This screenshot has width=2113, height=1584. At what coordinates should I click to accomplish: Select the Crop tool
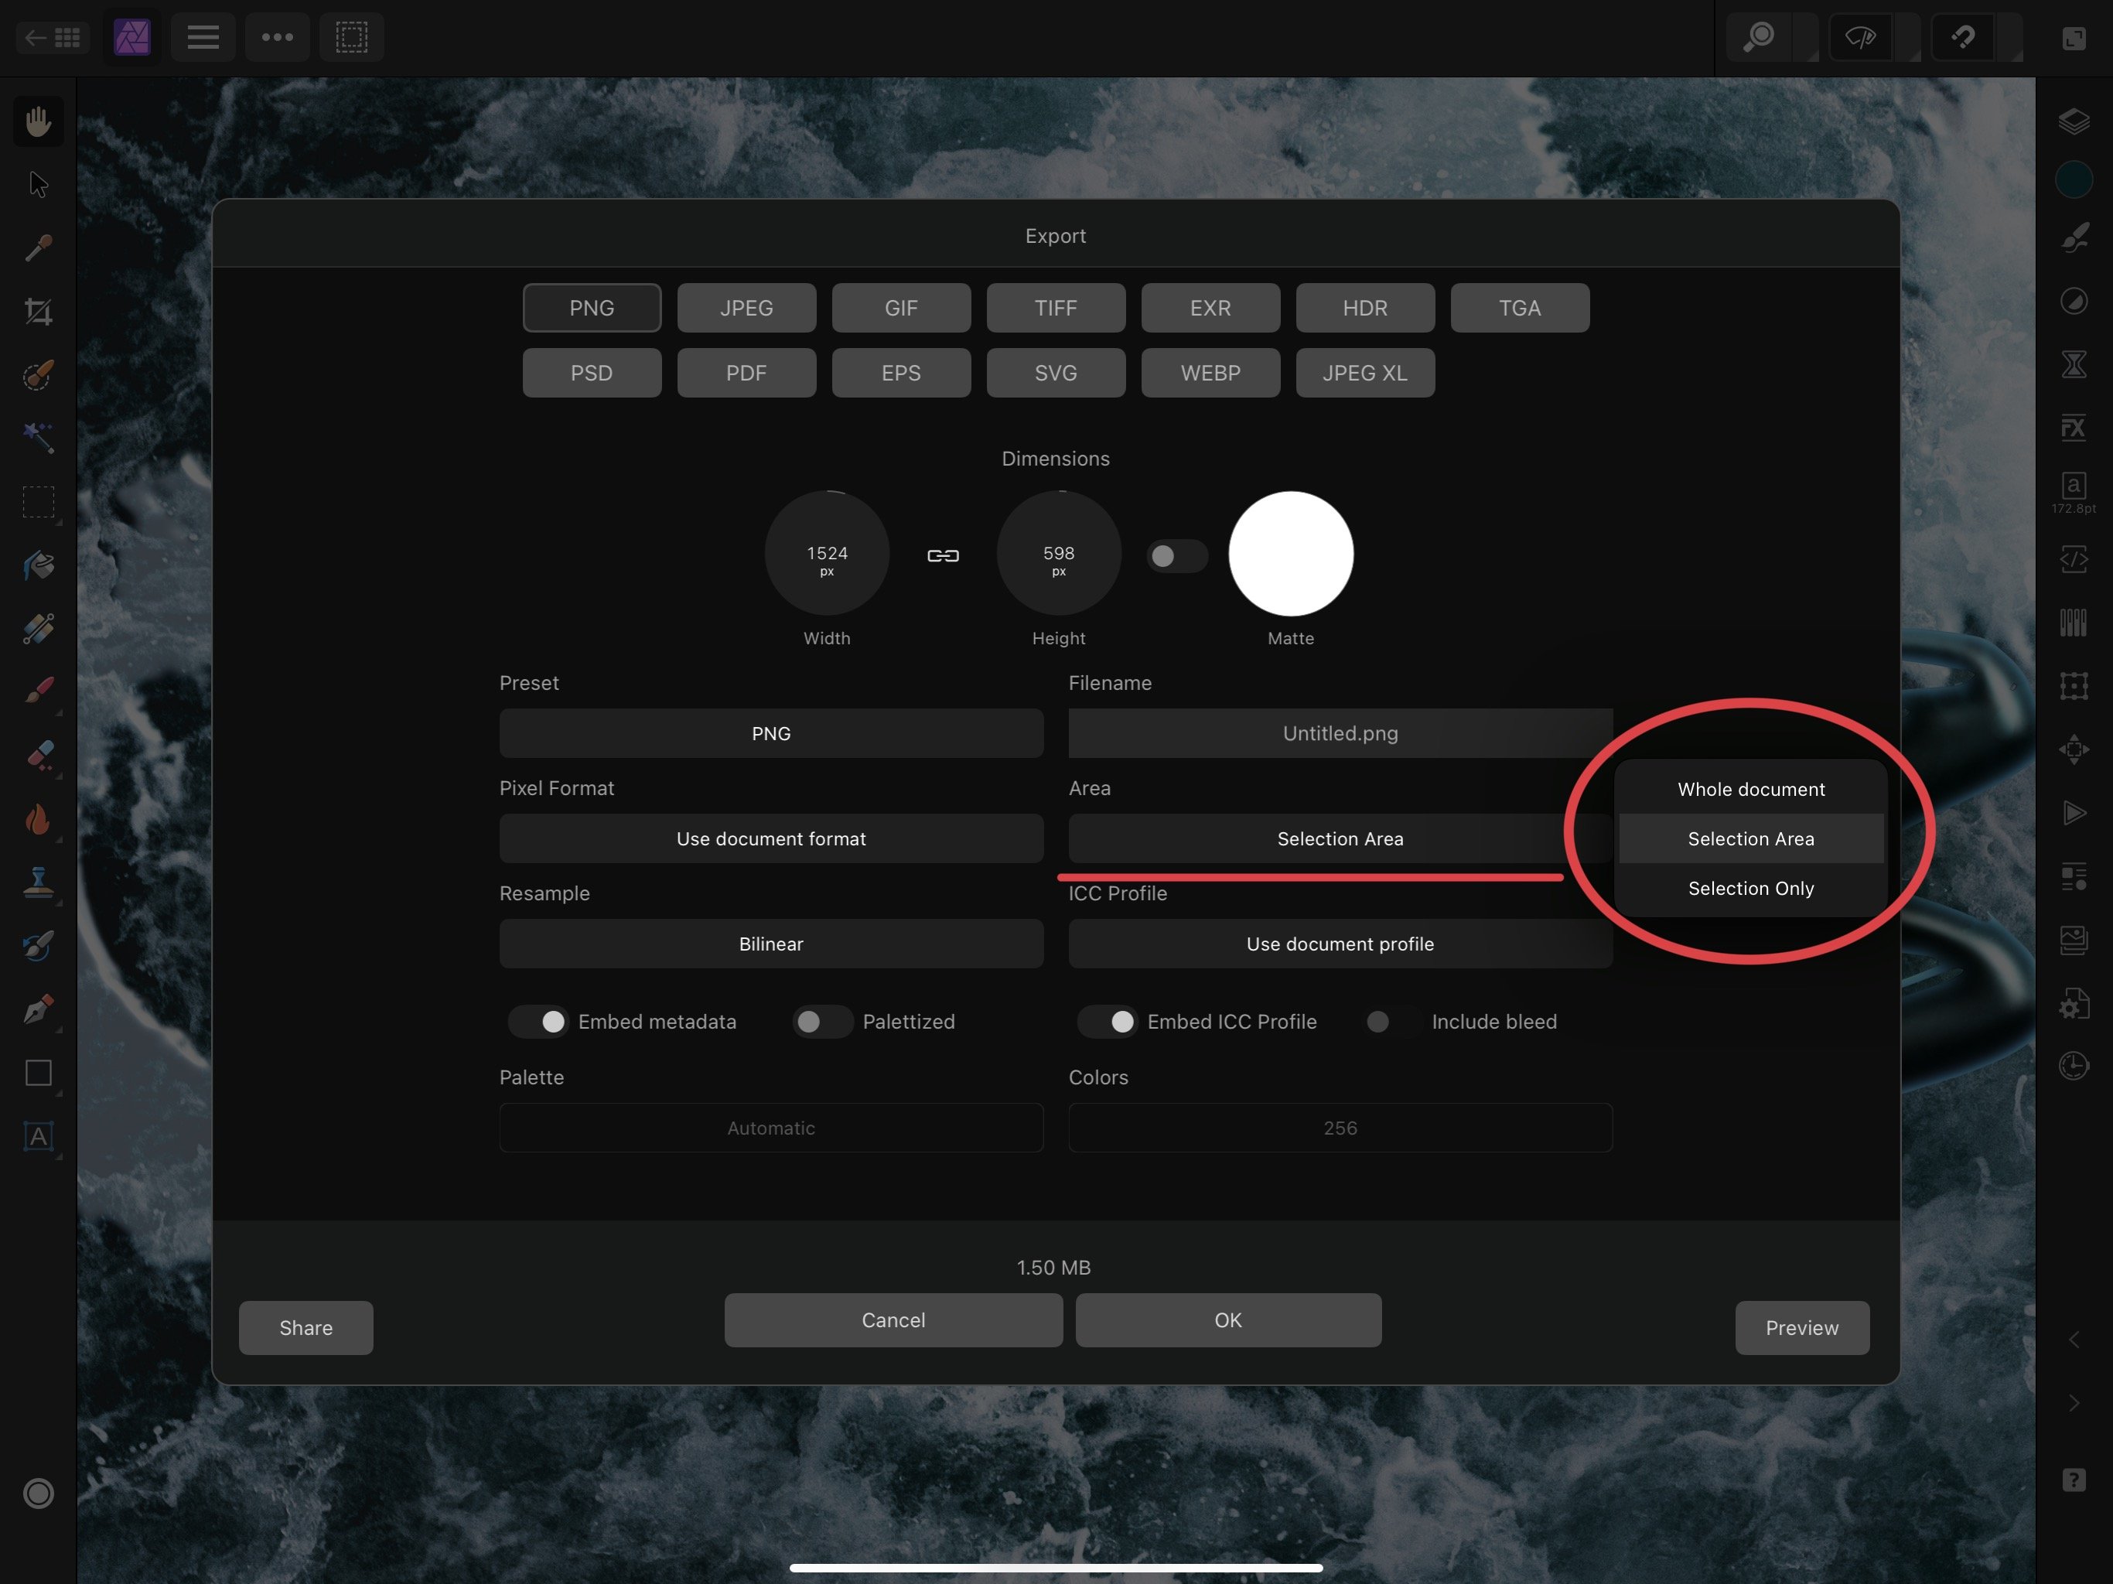coord(38,312)
